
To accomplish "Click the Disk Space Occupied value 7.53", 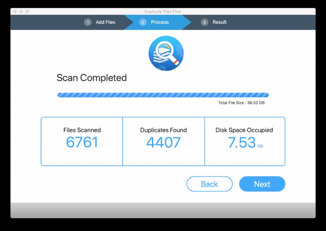I will (242, 143).
